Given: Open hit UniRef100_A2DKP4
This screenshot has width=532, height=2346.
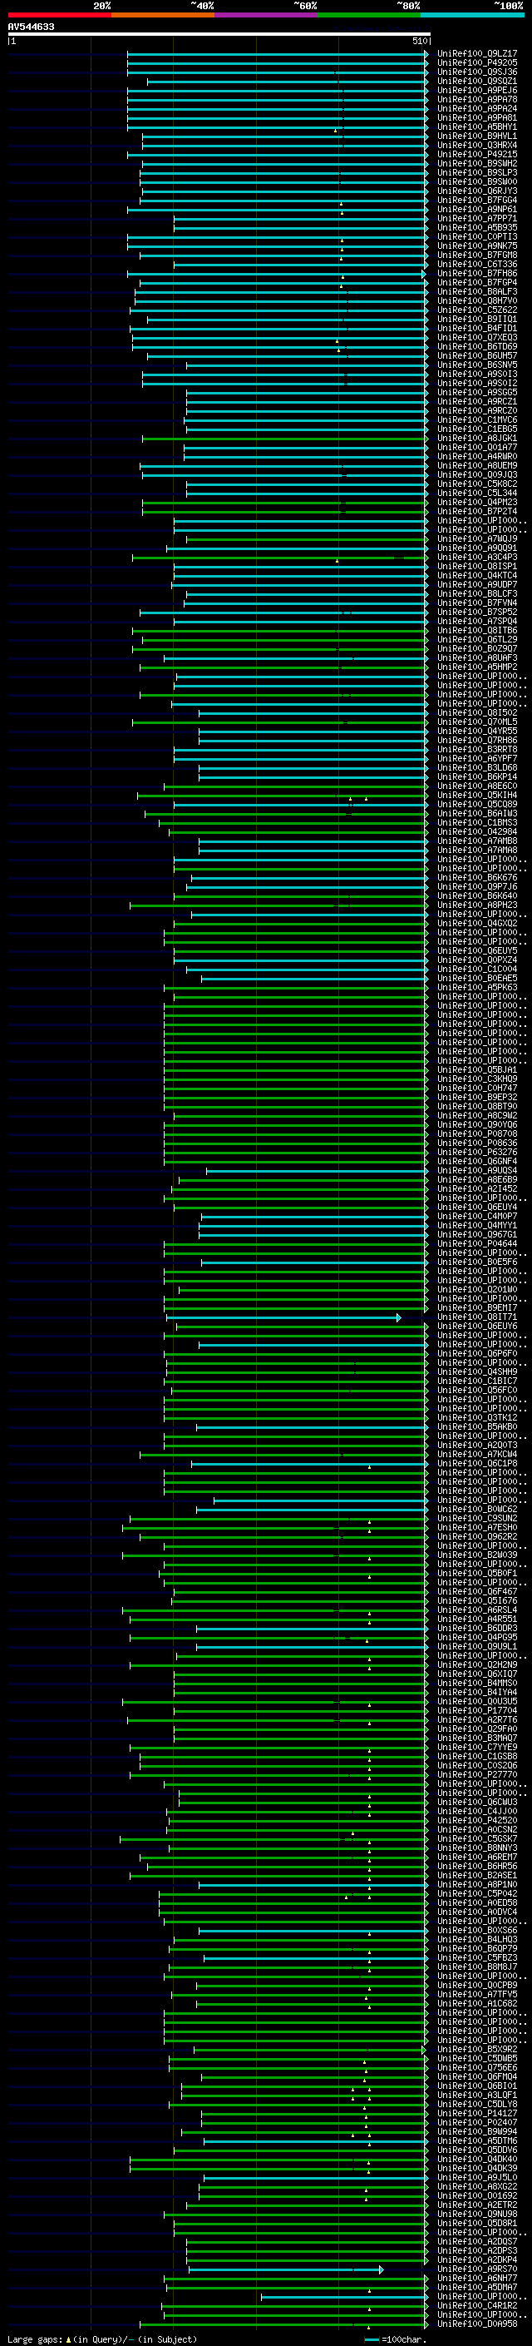Looking at the screenshot, I should 477,2260.
